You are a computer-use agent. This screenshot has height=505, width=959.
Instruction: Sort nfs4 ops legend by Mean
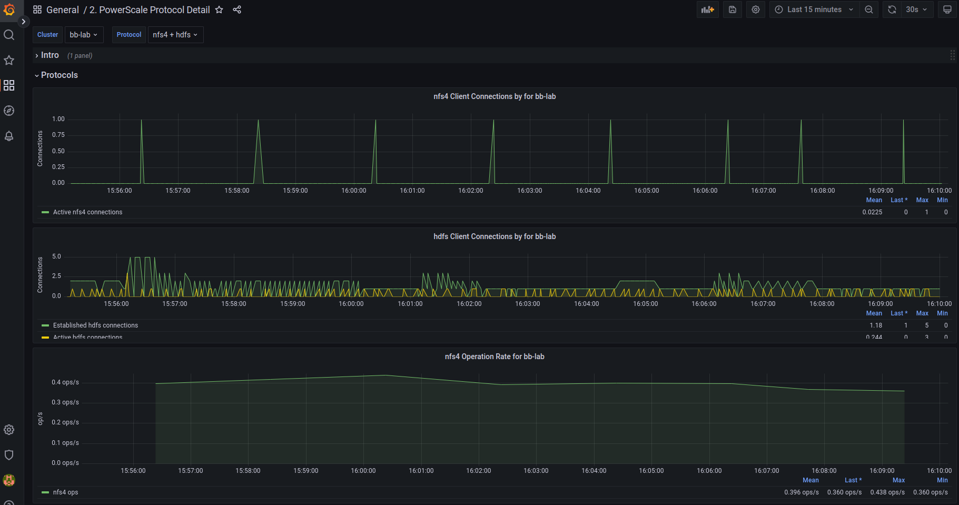coord(810,480)
